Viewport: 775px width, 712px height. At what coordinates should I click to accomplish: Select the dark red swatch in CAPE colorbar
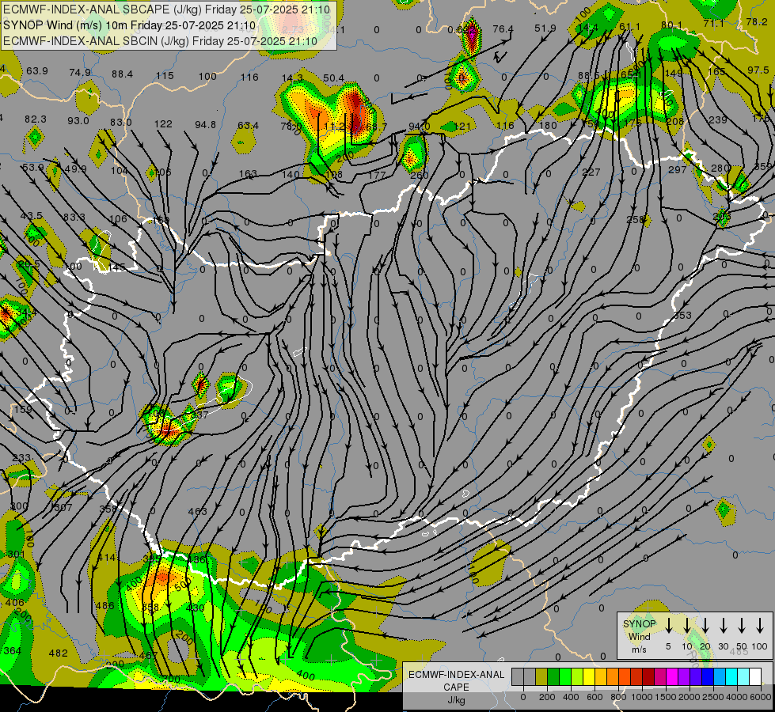(x=648, y=677)
